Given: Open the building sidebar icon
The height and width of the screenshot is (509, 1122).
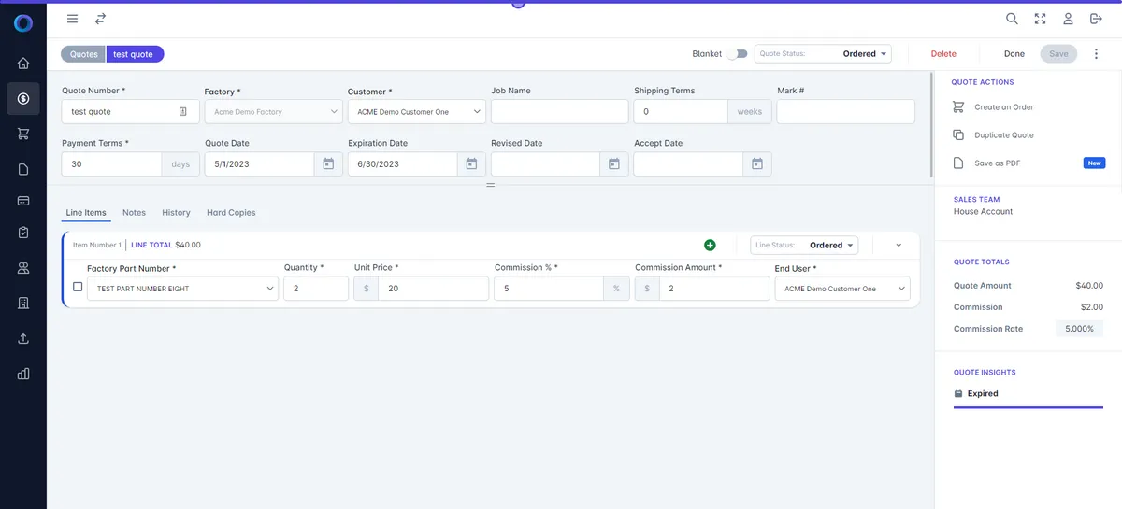Looking at the screenshot, I should click(23, 304).
